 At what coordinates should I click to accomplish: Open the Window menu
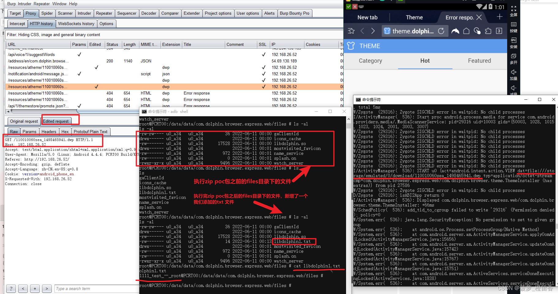point(59,4)
